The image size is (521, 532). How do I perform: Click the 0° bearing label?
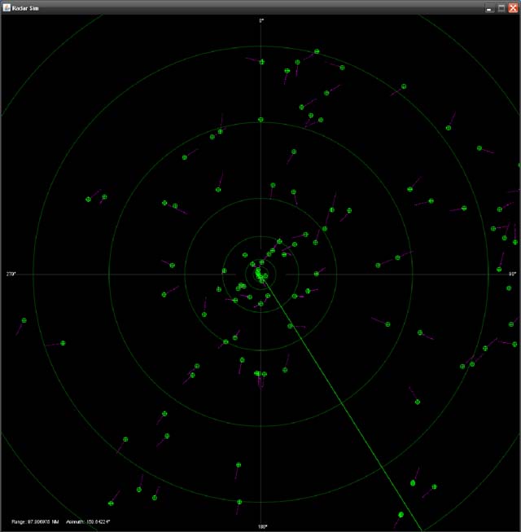click(x=261, y=20)
